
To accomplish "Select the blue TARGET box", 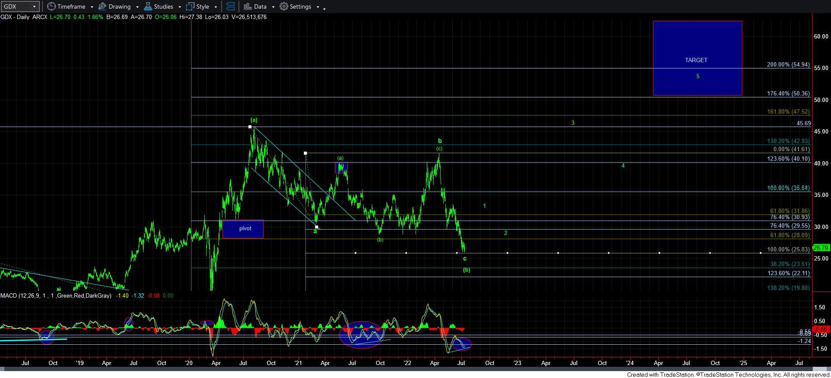I will 697,58.
